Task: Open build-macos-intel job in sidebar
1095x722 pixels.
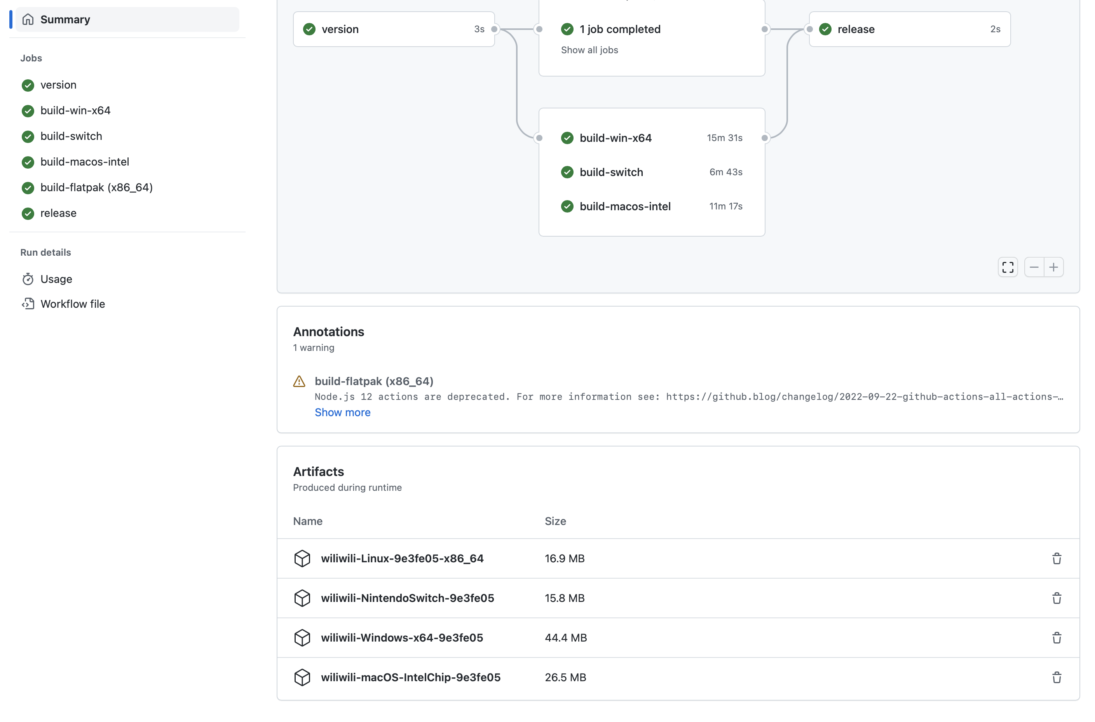Action: [x=85, y=162]
